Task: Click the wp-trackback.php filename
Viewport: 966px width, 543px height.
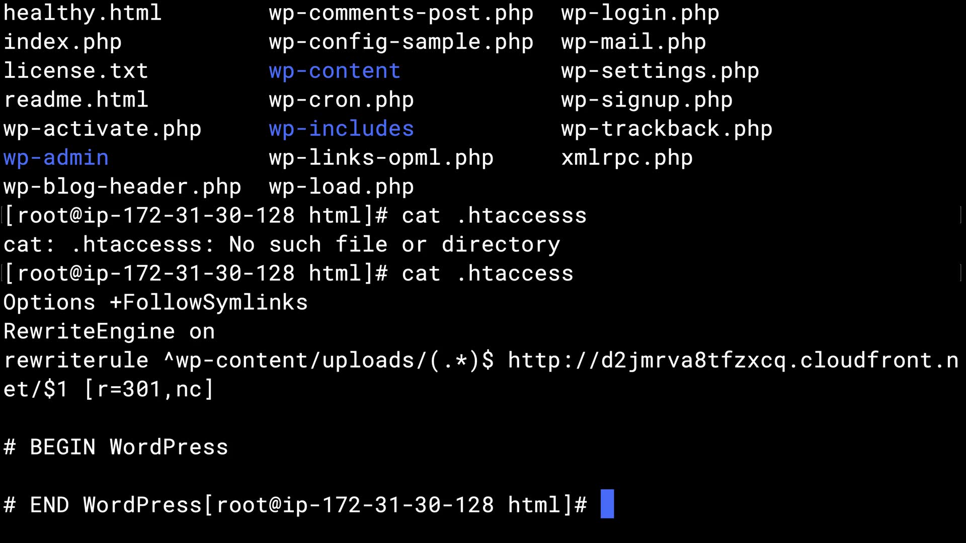Action: (667, 129)
